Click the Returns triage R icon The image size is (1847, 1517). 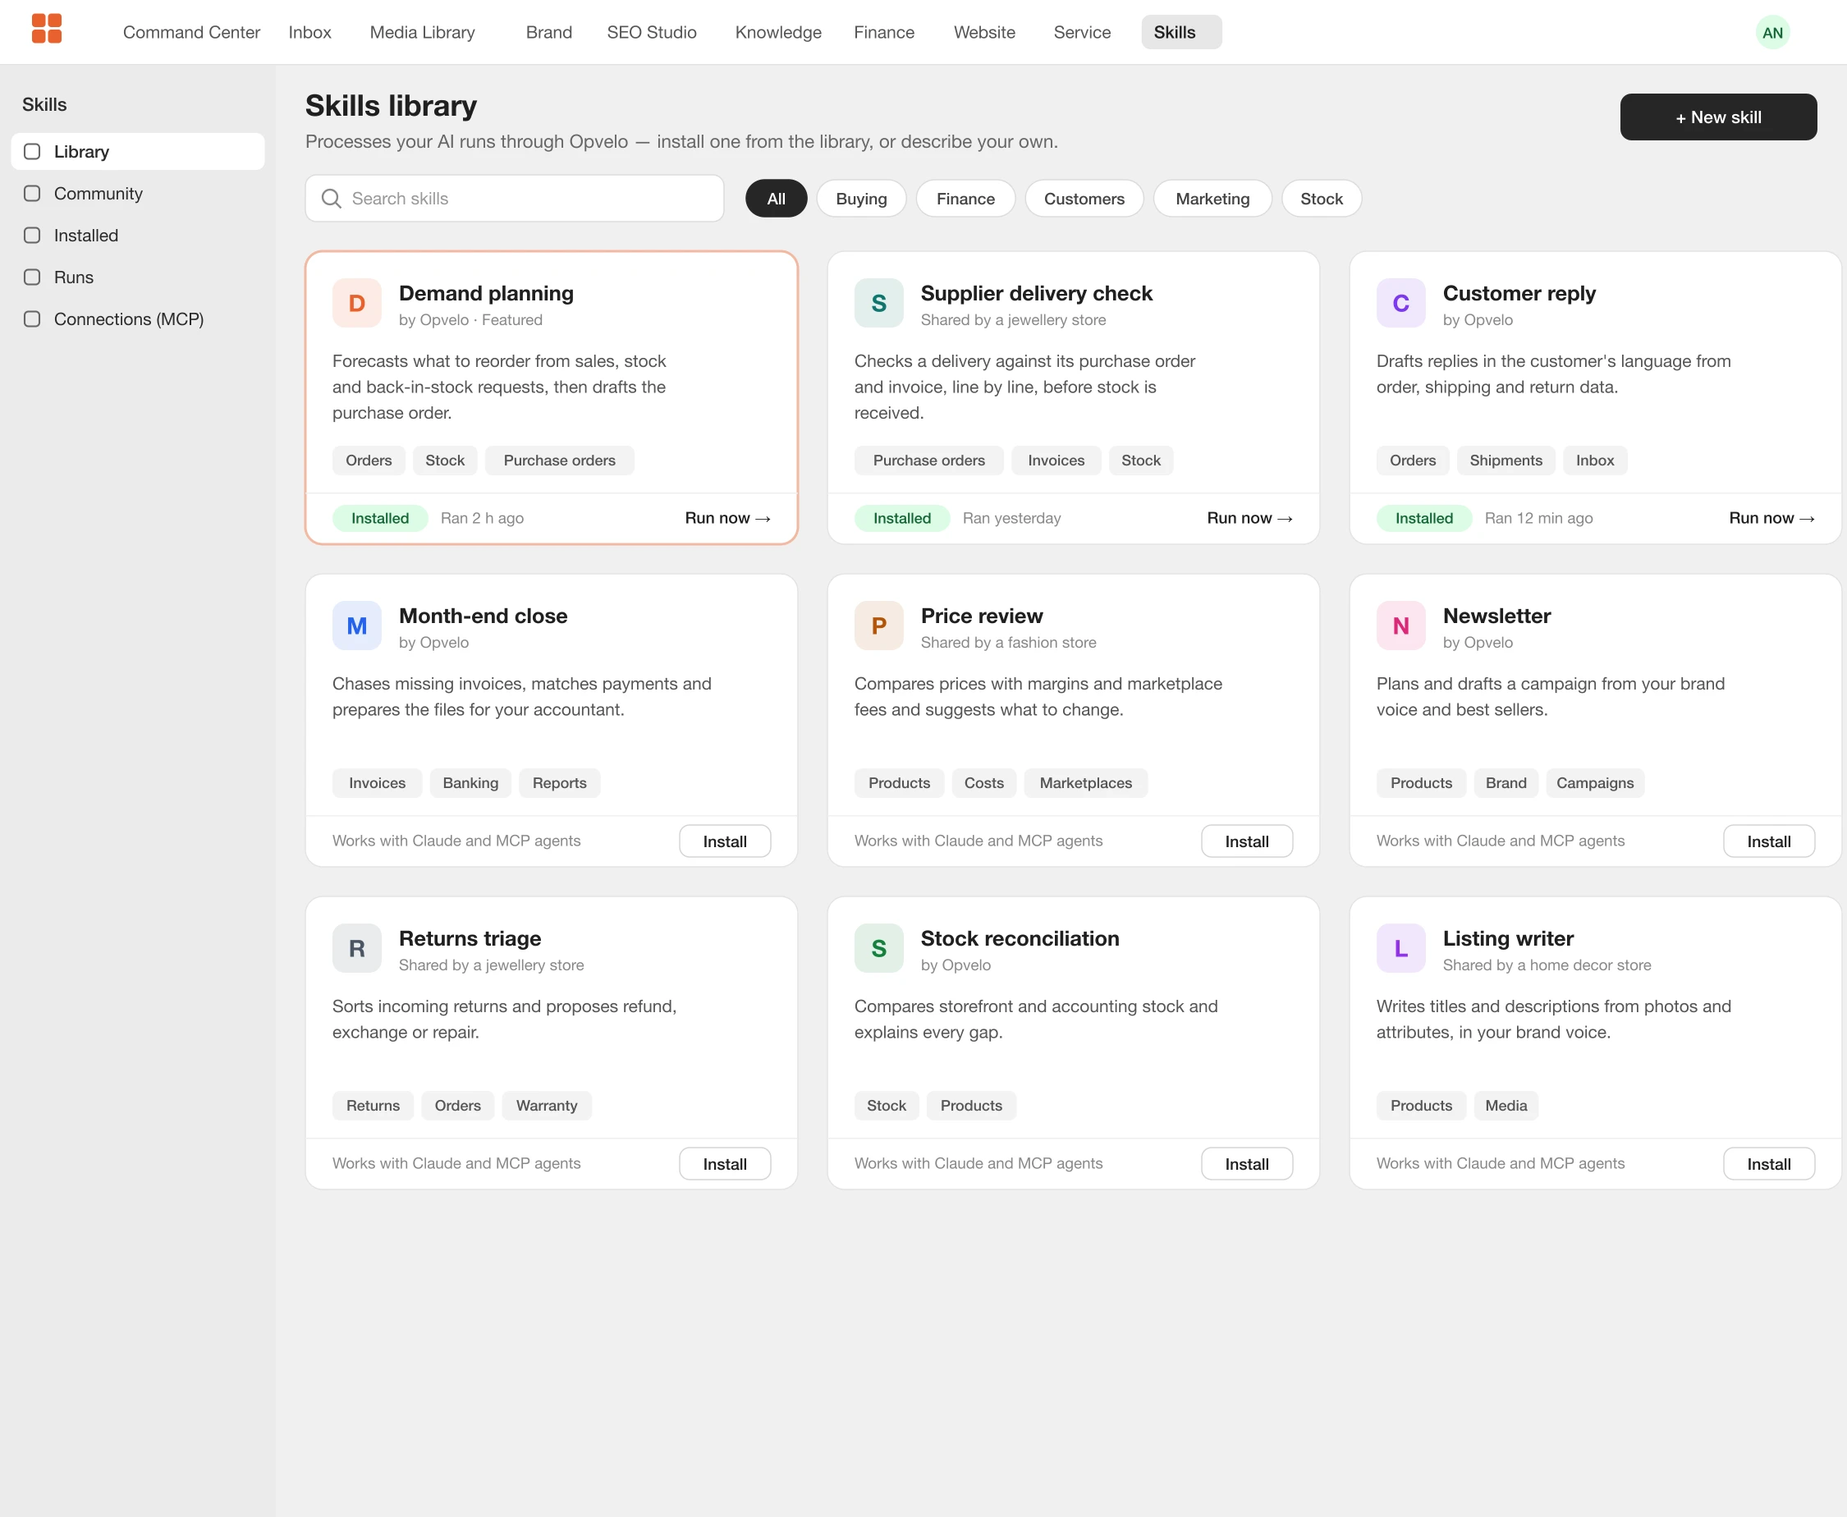coord(356,948)
